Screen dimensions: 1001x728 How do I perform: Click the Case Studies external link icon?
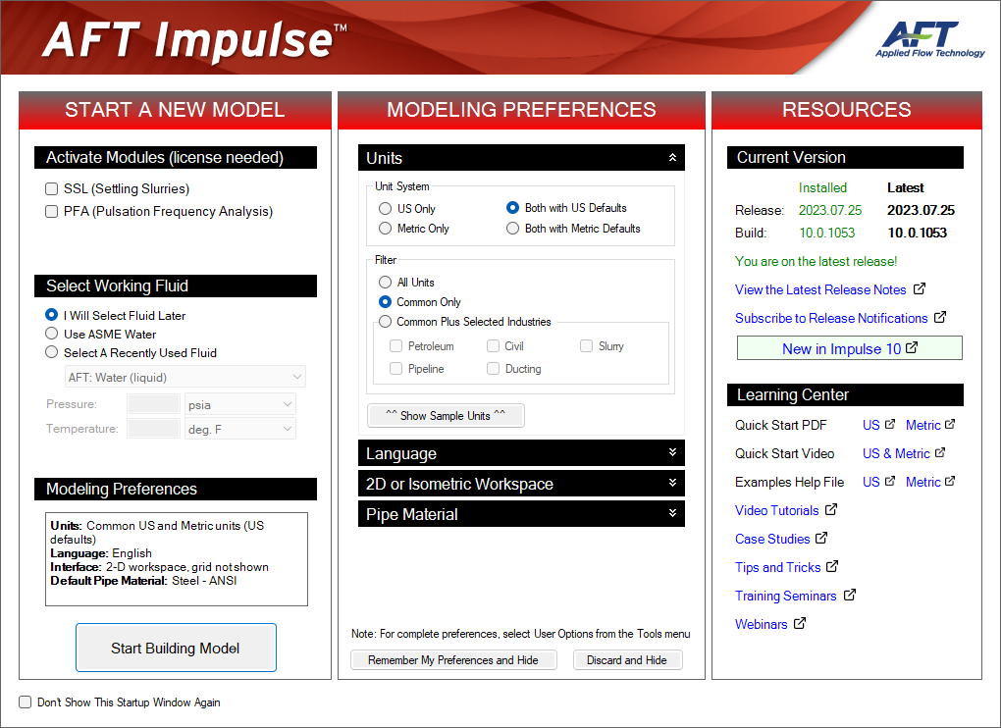(x=822, y=538)
